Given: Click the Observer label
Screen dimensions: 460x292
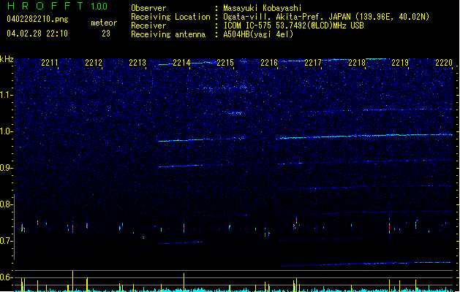Looking at the screenshot, I should click(x=148, y=8).
